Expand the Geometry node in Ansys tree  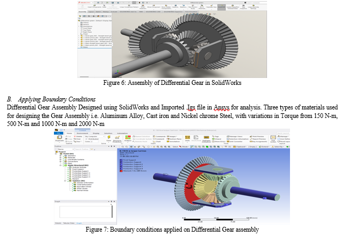pos(60,156)
